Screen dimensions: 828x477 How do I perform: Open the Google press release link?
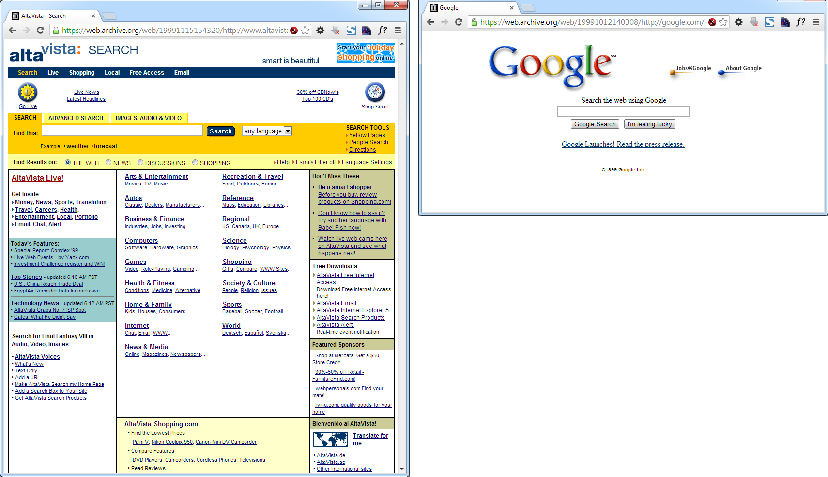(623, 144)
